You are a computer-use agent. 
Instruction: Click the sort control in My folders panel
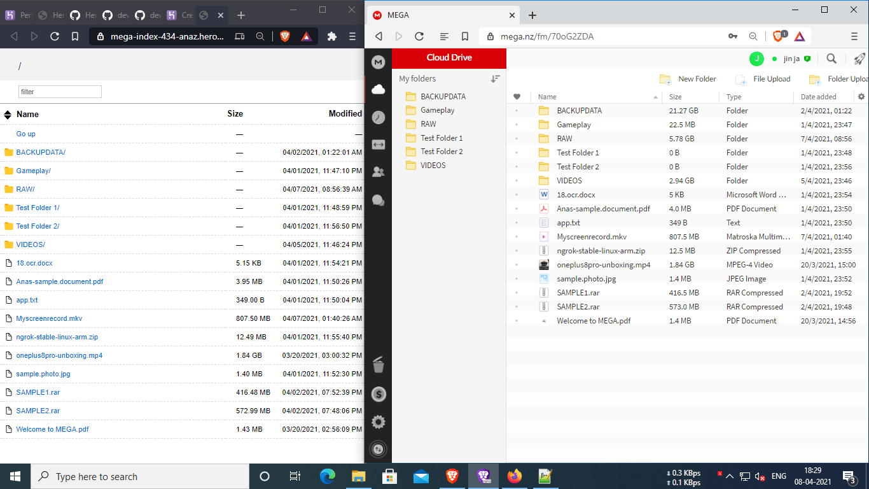coord(496,79)
